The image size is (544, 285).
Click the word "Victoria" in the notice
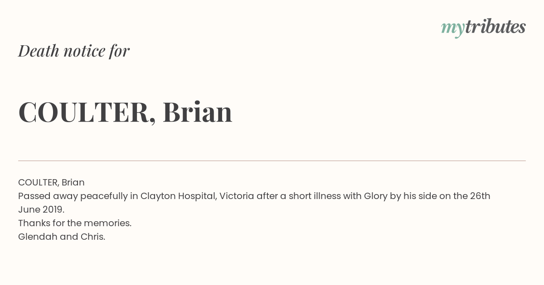click(x=237, y=196)
